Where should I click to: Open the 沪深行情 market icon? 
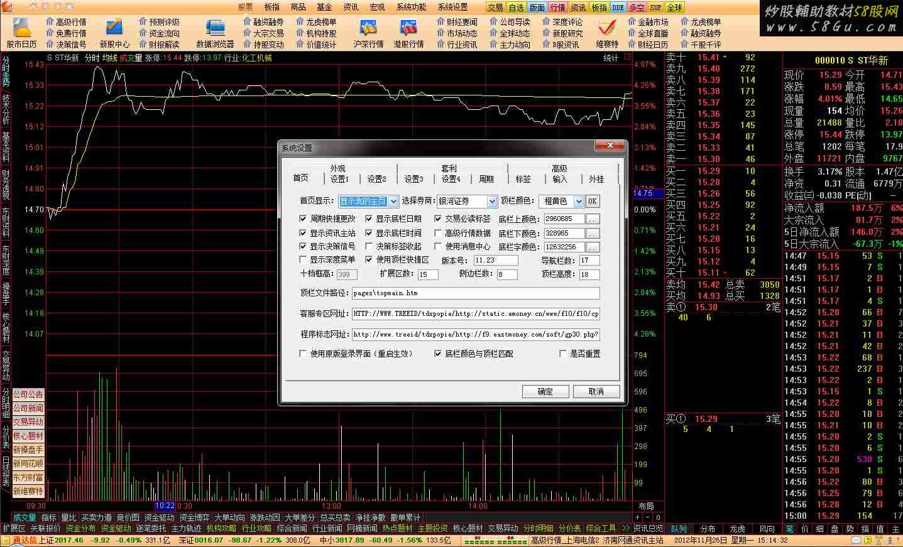click(x=368, y=28)
